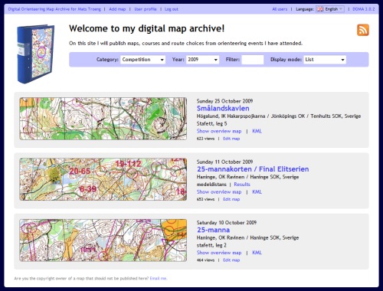
Task: Click the Email me link
Action: point(159,278)
